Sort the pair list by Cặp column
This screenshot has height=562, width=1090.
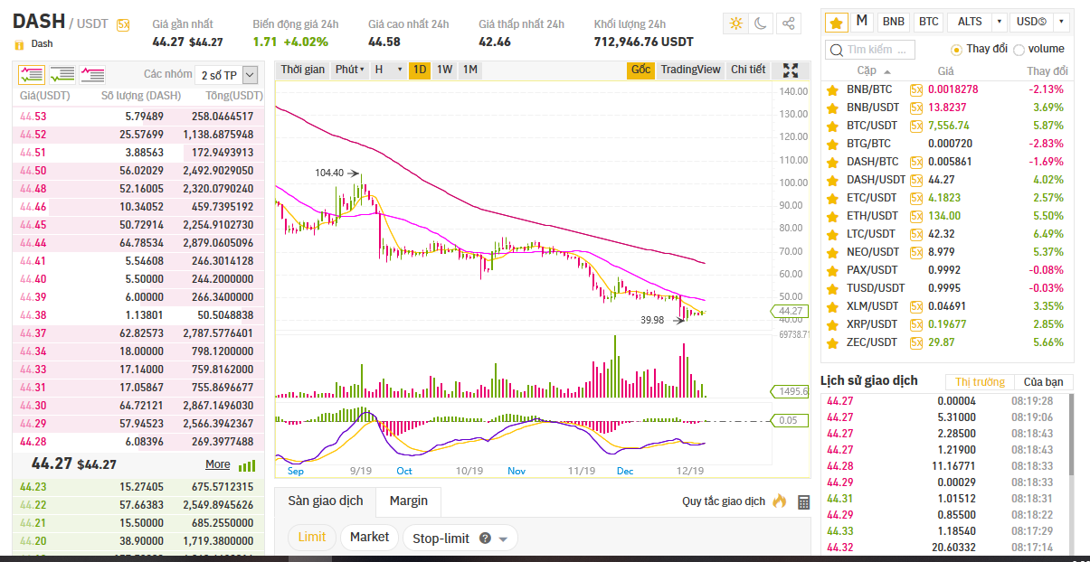(873, 70)
